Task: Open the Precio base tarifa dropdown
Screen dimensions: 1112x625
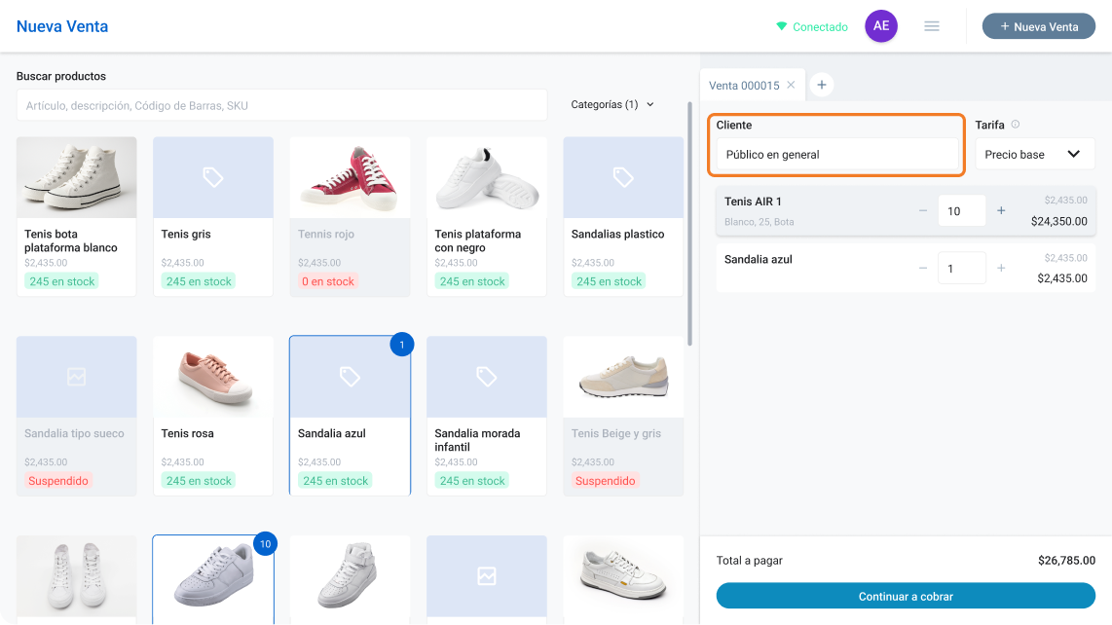Action: tap(1035, 154)
